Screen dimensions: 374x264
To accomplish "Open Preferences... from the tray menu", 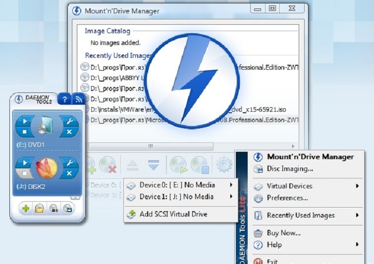I will (x=287, y=198).
